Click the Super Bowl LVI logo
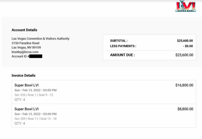This screenshot has height=139, width=202. coord(185,6)
